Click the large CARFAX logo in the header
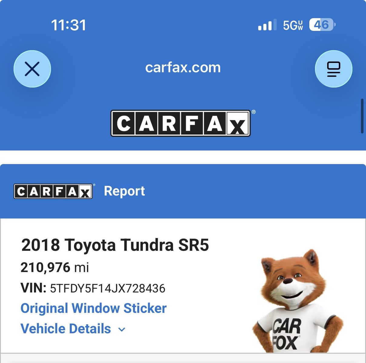This screenshot has width=366, height=363. (x=181, y=123)
